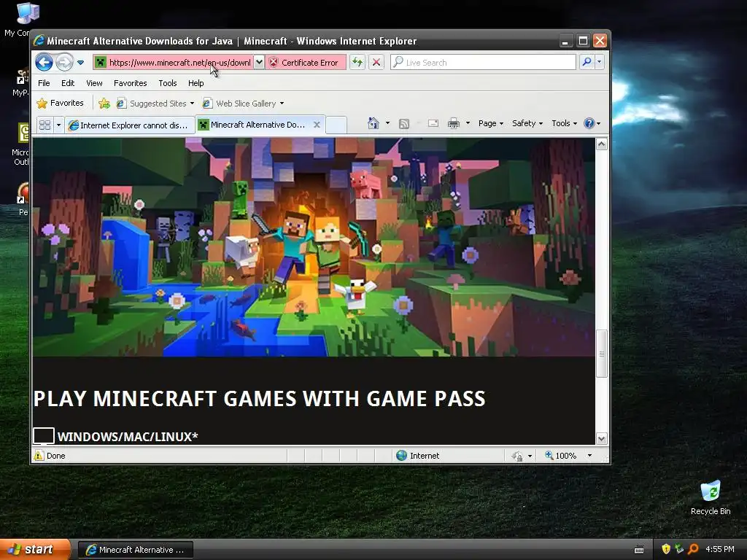Screen dimensions: 747x560
Task: Open the Tools menu in menu bar
Action: 168,83
